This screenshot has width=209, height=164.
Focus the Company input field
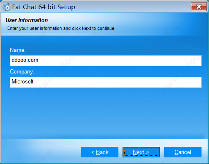[106, 82]
